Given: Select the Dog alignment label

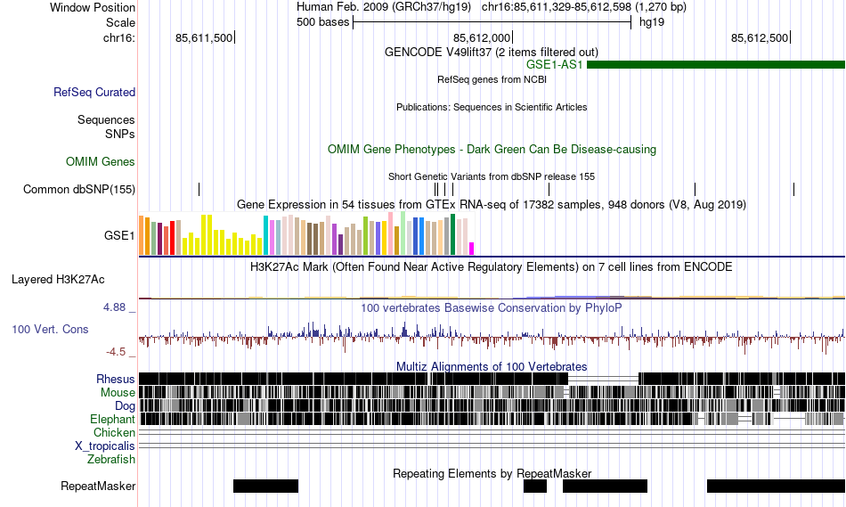Looking at the screenshot, I should [126, 406].
